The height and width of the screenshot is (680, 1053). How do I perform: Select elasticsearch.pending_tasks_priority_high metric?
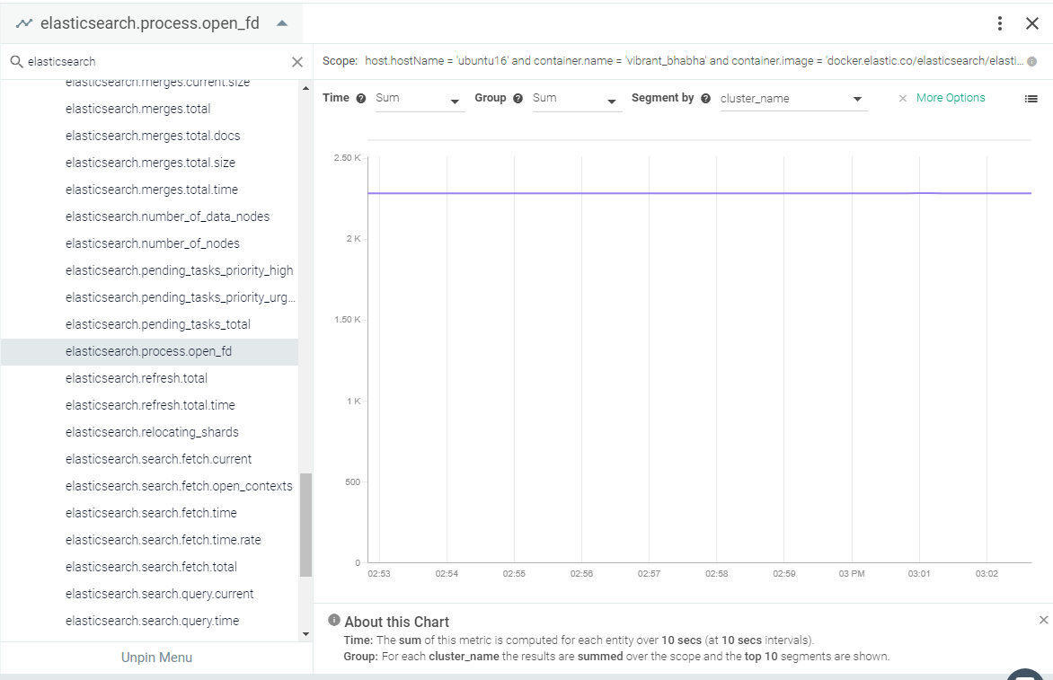coord(149,270)
